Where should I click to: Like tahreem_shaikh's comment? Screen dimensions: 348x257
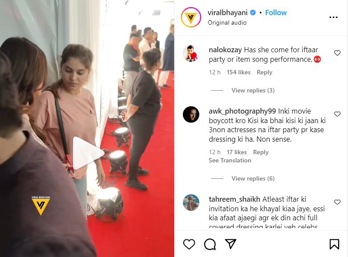[337, 202]
